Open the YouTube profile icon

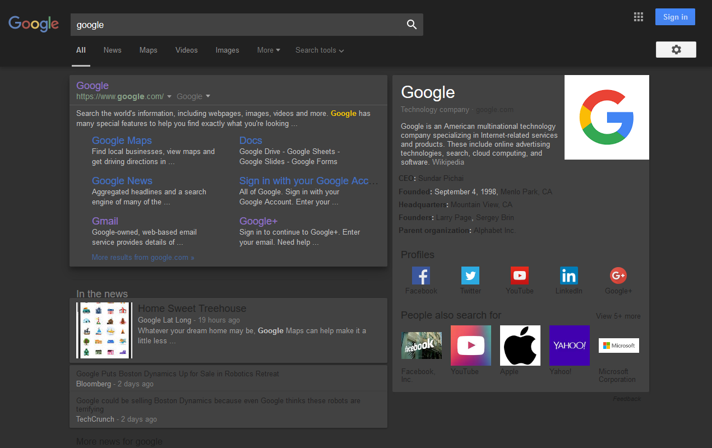520,276
